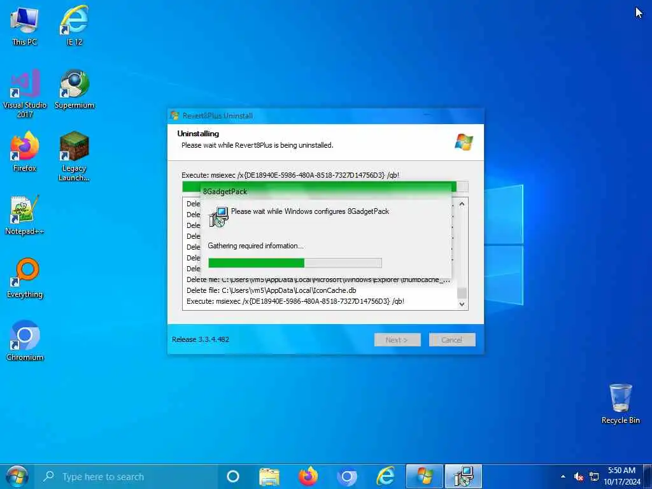Select the Supermium desktop shortcut
652x489 pixels.
[74, 89]
